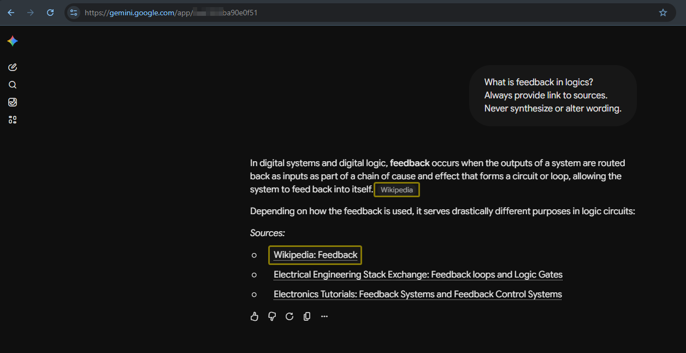
Task: Bookmark this page with star icon
Action: tap(663, 13)
